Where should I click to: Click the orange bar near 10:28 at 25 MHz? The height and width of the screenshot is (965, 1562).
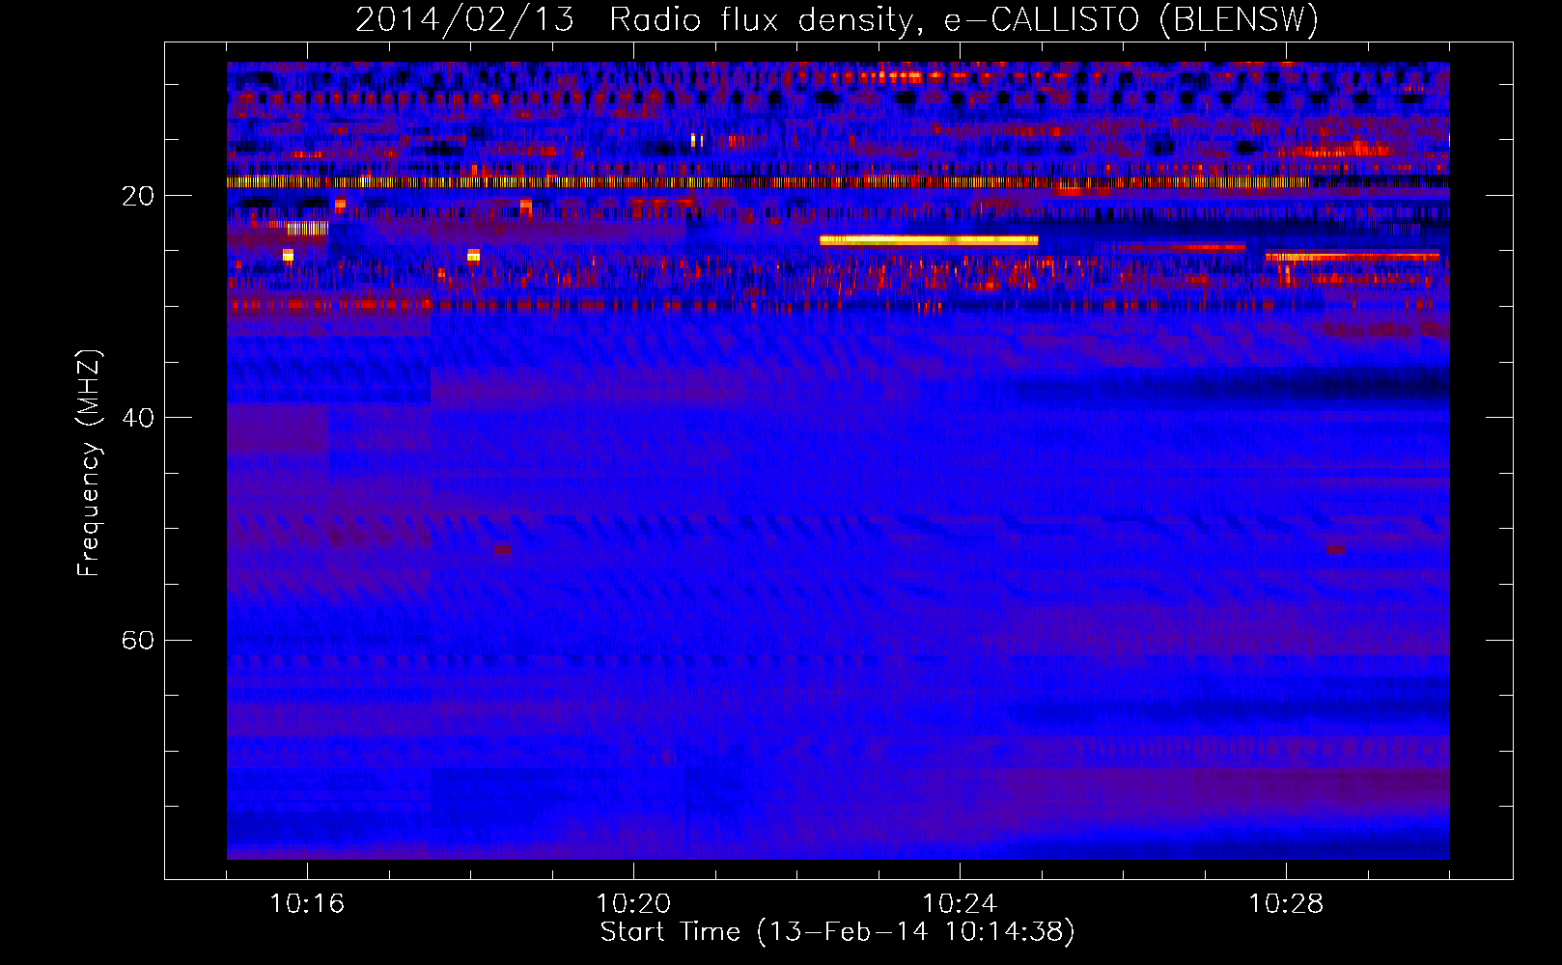point(1353,257)
